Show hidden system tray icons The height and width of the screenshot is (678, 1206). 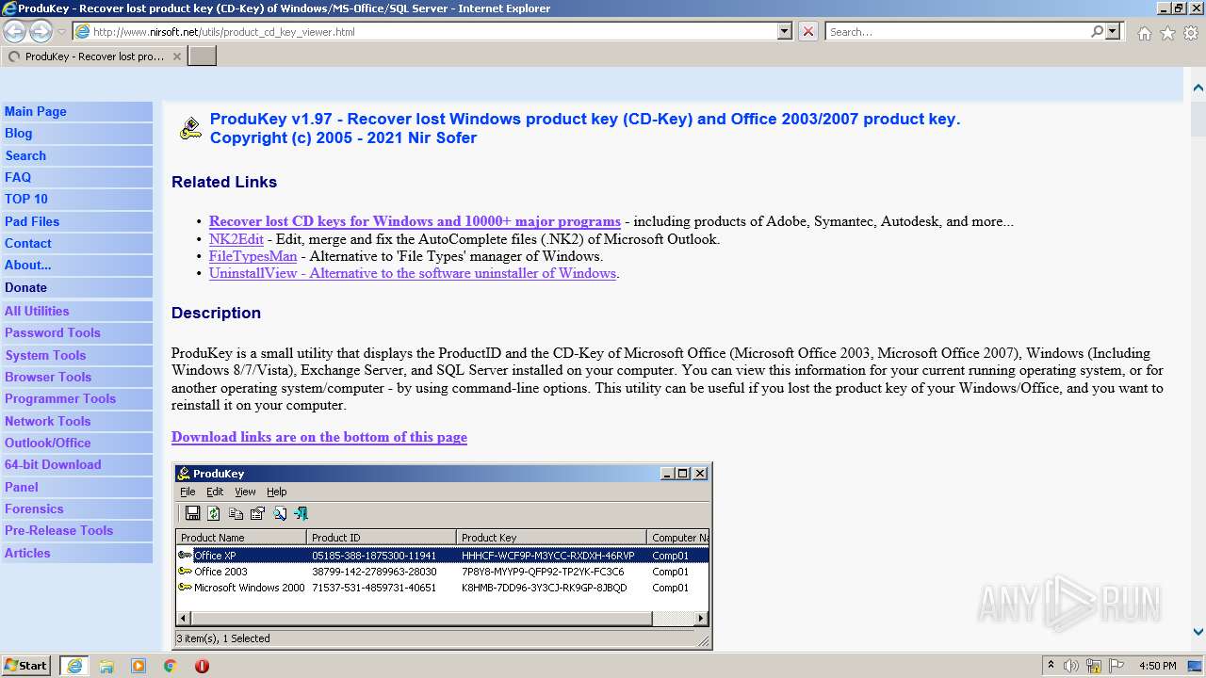point(1051,666)
